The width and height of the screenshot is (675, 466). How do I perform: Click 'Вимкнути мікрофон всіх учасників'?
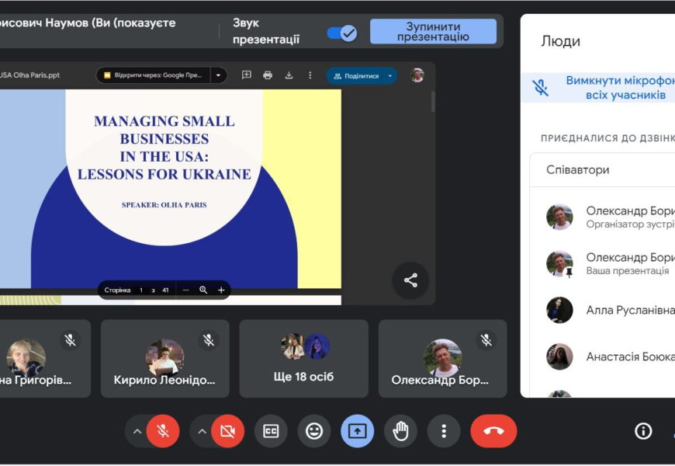click(605, 88)
